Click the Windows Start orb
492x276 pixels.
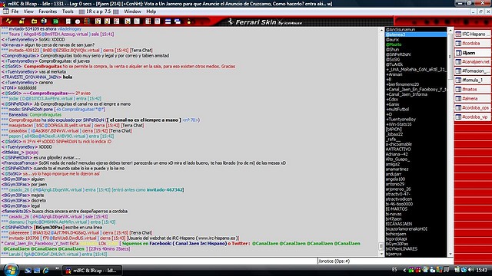tap(11, 270)
